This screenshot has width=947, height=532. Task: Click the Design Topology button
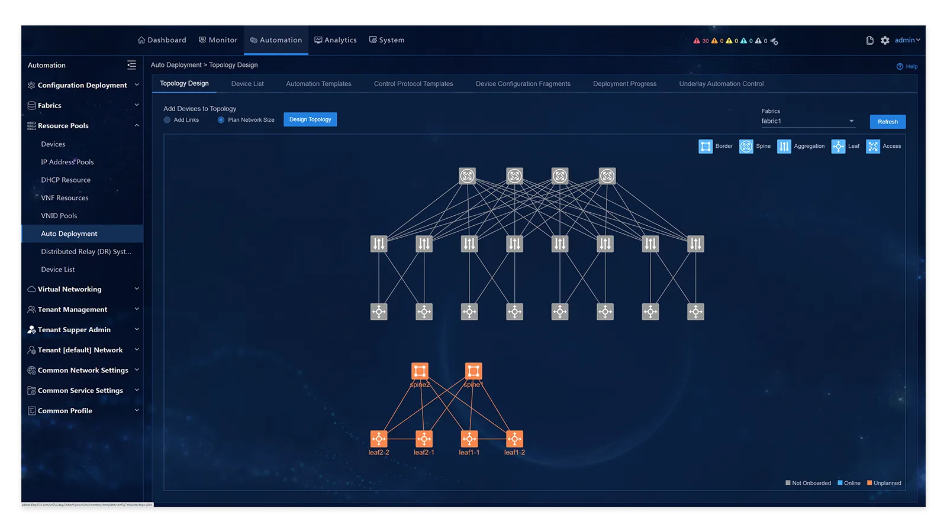point(310,119)
